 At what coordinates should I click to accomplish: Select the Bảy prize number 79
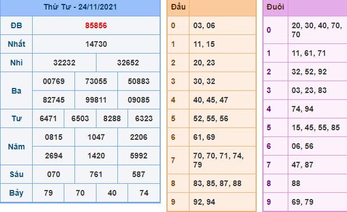pyautogui.click(x=49, y=193)
